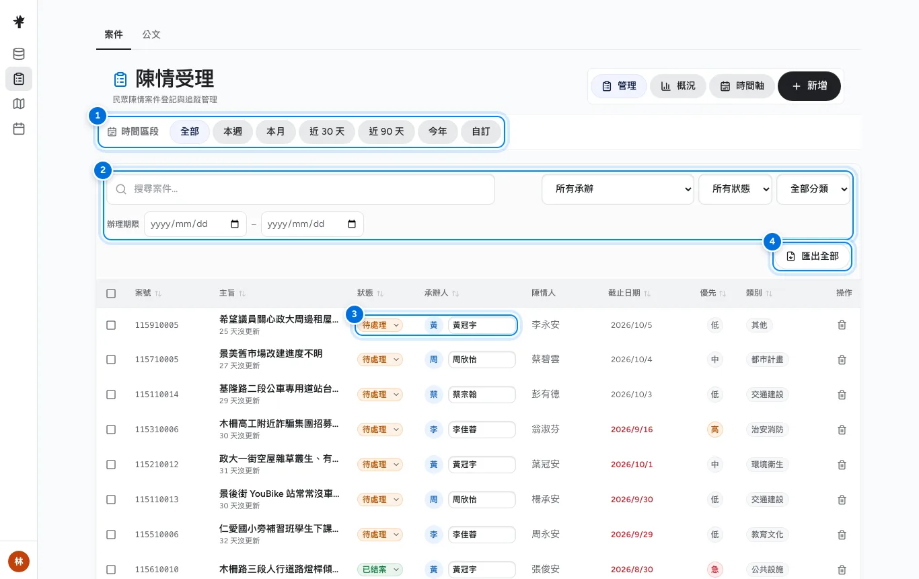Image resolution: width=919 pixels, height=579 pixels.
Task: Tick the select-all checkbox in the table header
Action: click(111, 294)
